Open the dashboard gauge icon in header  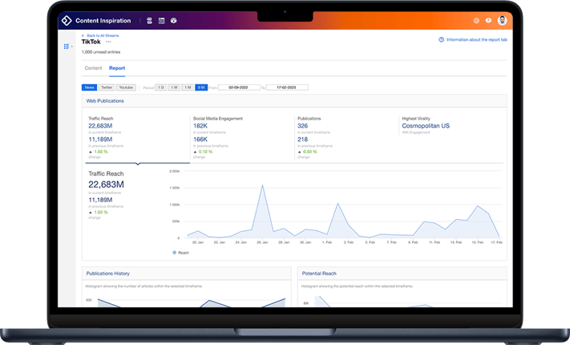coord(174,21)
